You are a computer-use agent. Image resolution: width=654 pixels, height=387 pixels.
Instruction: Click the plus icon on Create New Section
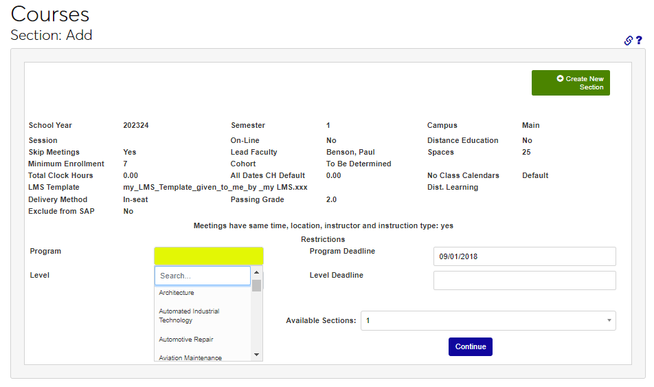[560, 79]
